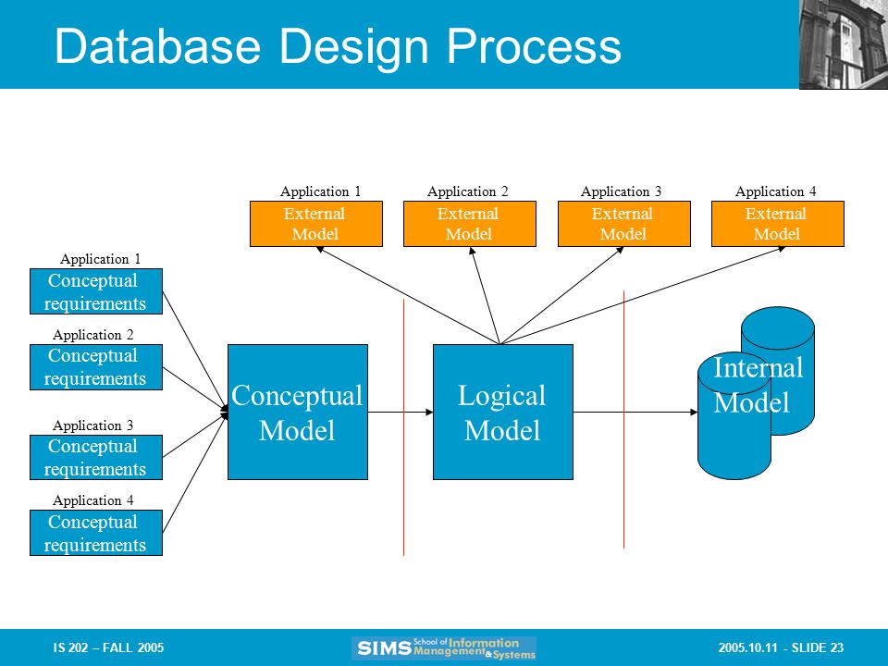The image size is (888, 666).
Task: Select the Application 3 label above the orange box
Action: coord(622,191)
